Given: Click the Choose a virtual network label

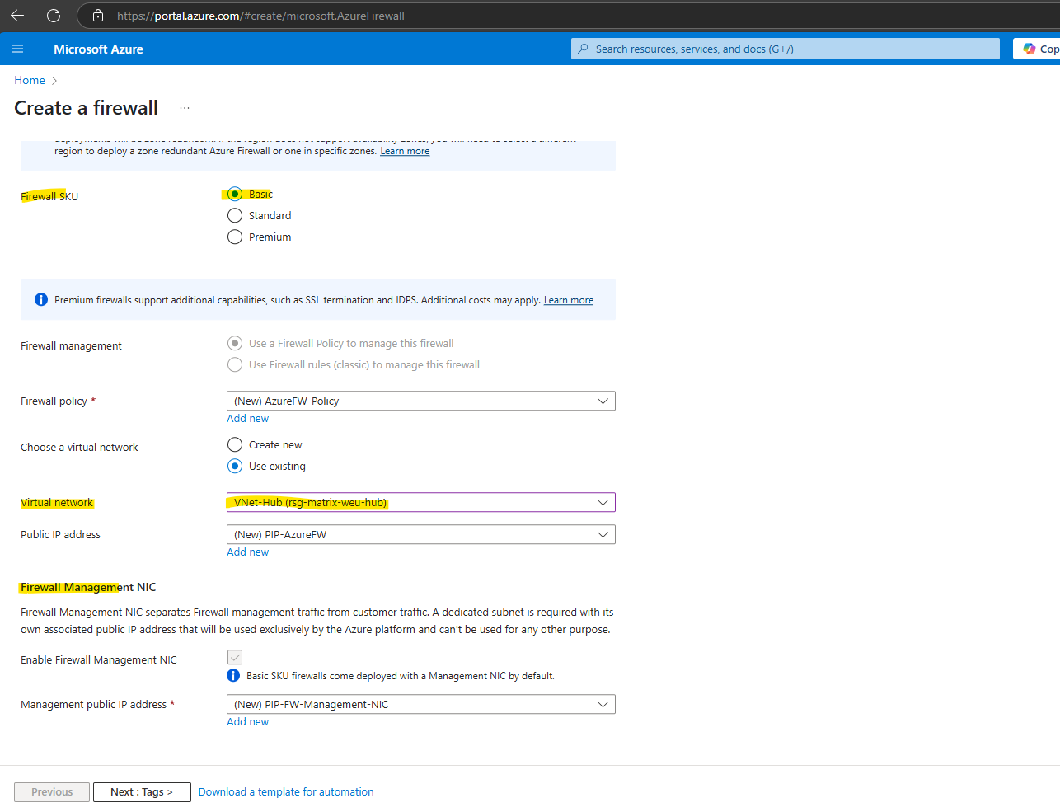Looking at the screenshot, I should pos(79,447).
